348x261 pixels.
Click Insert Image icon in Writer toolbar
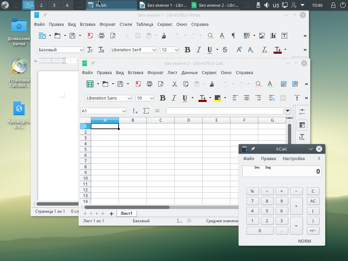(262, 36)
